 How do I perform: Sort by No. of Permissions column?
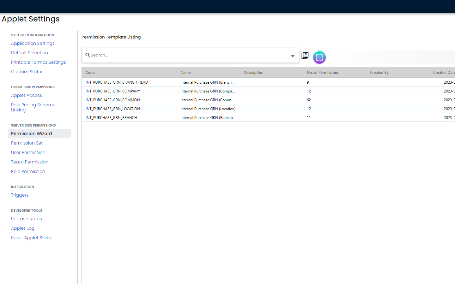click(x=323, y=73)
